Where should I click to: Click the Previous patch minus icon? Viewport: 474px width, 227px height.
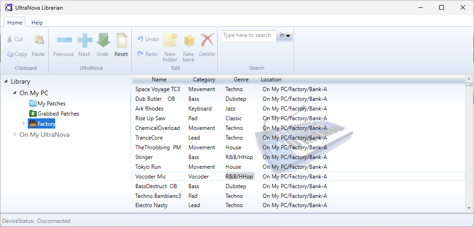(x=64, y=41)
